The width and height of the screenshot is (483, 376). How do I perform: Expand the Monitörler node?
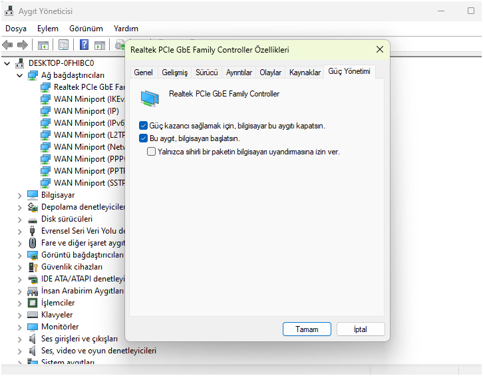click(x=20, y=327)
